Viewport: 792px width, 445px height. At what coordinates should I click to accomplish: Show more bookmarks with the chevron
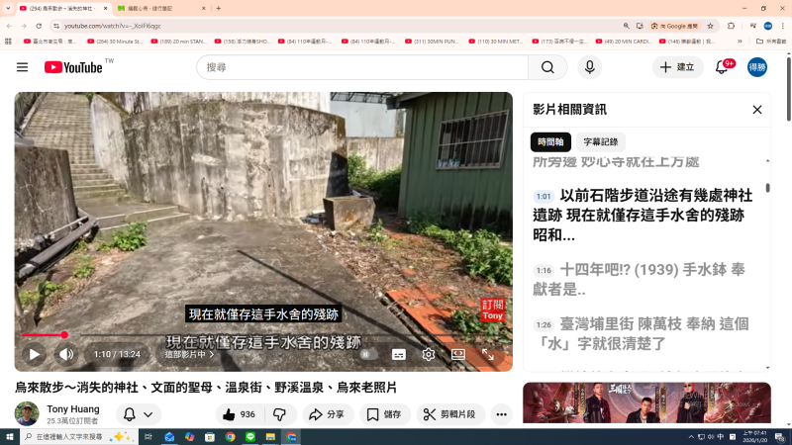pyautogui.click(x=740, y=42)
